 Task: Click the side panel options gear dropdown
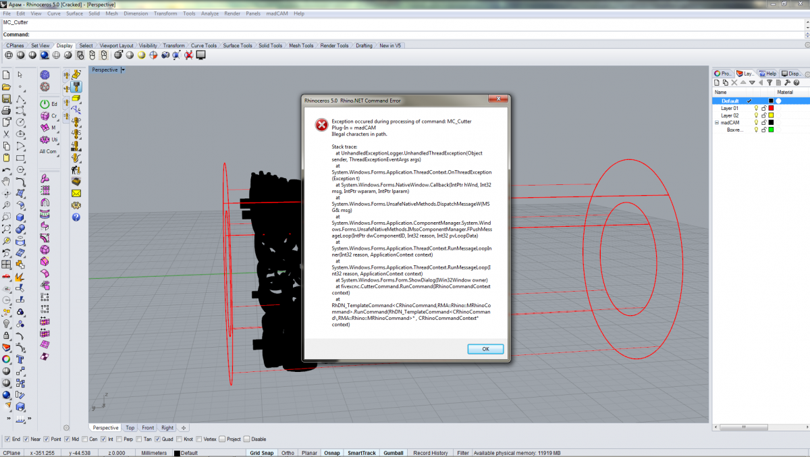pos(806,74)
